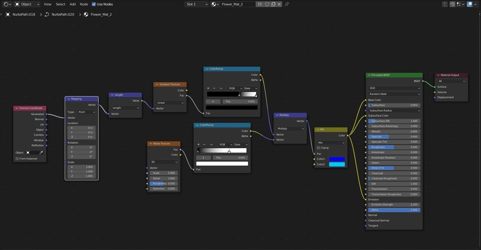481x250 pixels.
Task: Open Mix node blend type dropdown
Action: [331, 143]
